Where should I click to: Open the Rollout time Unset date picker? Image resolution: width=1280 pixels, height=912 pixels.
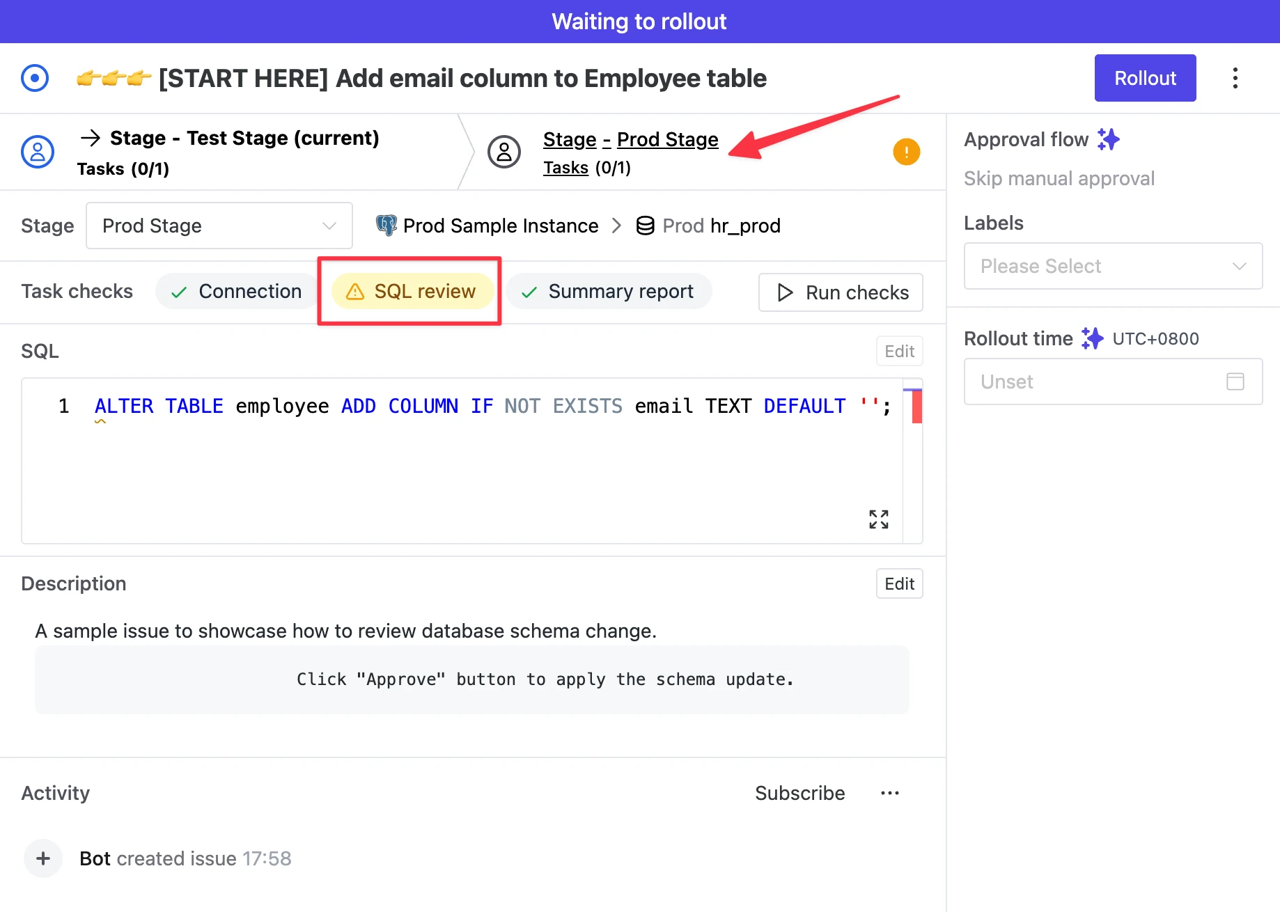(1113, 382)
